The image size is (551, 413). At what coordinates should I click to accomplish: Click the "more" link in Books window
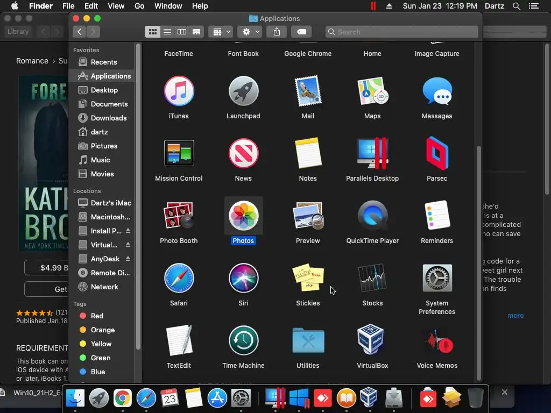point(515,315)
